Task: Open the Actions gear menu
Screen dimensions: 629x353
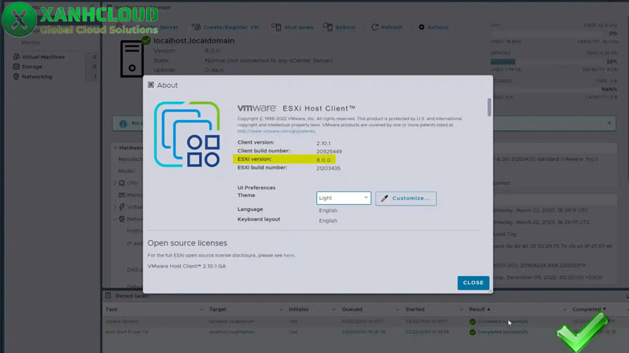Action: pos(433,27)
